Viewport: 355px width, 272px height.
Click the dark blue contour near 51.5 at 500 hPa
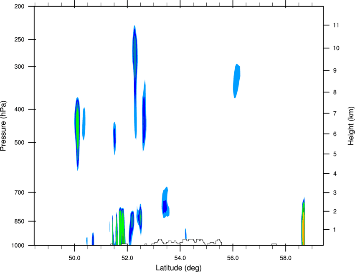pyautogui.click(x=114, y=139)
